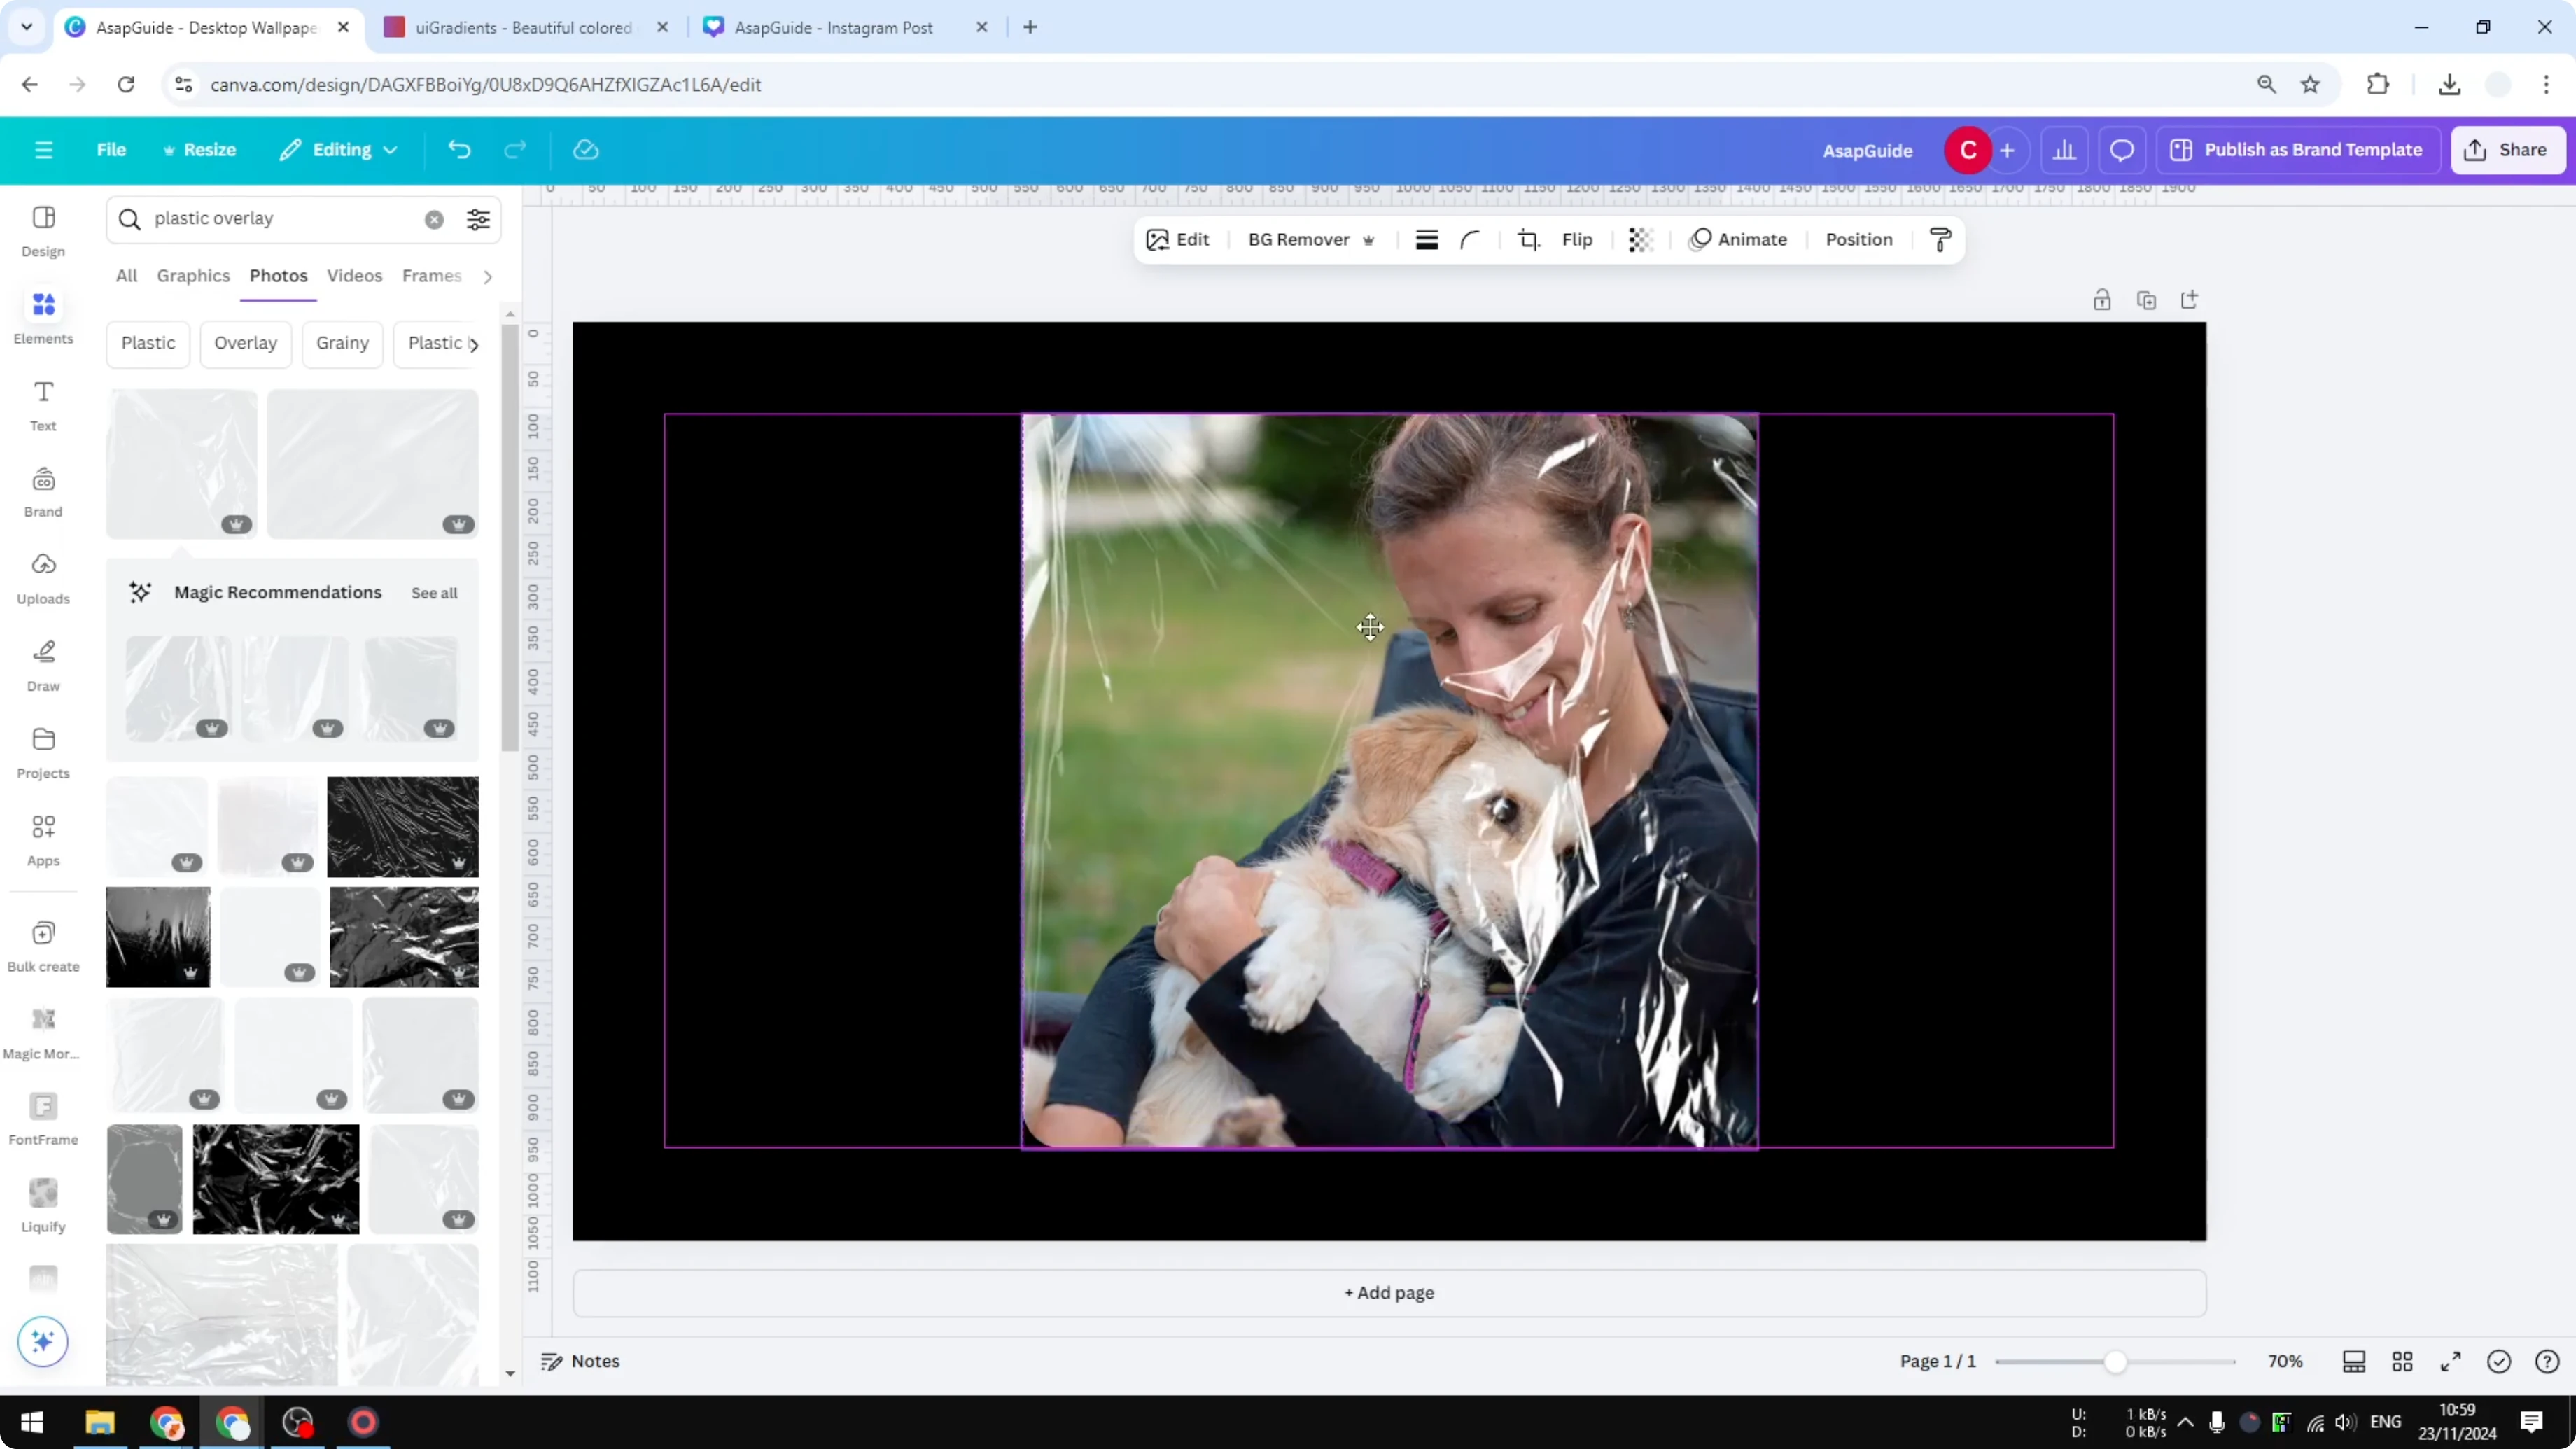The width and height of the screenshot is (2576, 1449).
Task: Select the Crop tool in the toolbar
Action: point(1529,239)
